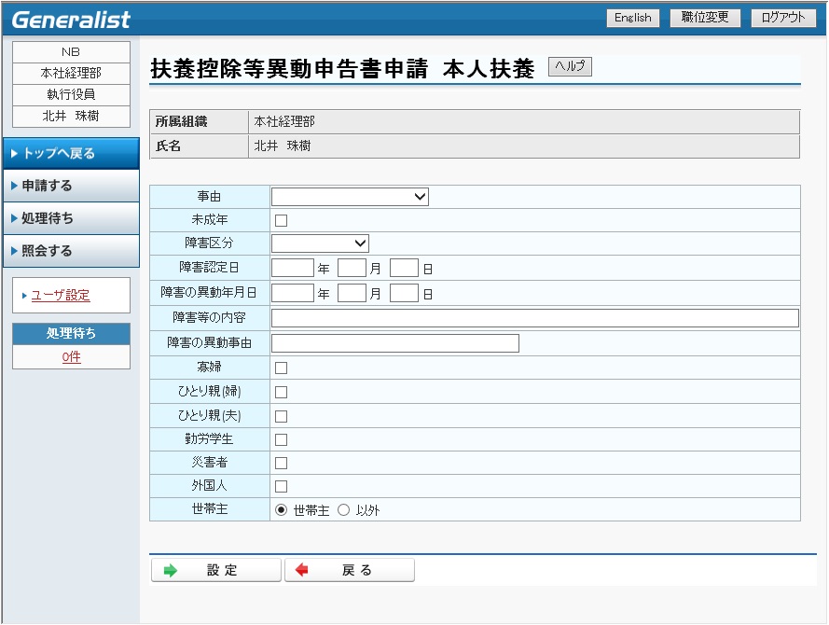Check the 外国人 checkbox
Screen dimensions: 829x625
pos(282,486)
